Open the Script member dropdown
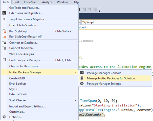 point(117,22)
